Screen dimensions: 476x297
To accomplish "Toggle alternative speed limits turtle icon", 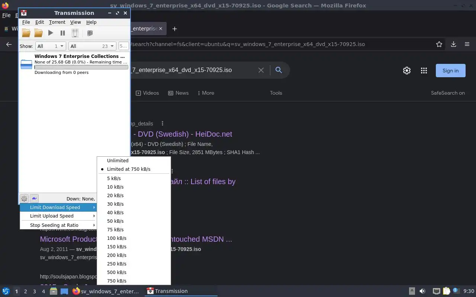I will [34, 199].
